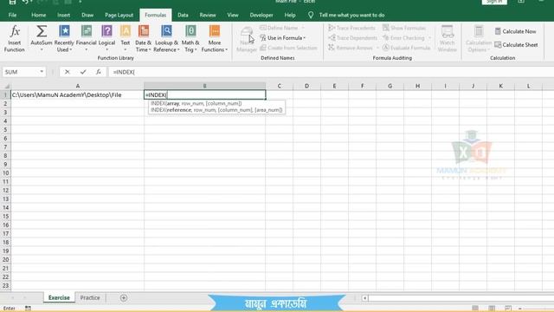Image resolution: width=554 pixels, height=312 pixels.
Task: Switch to the Home tab
Action: (x=38, y=15)
